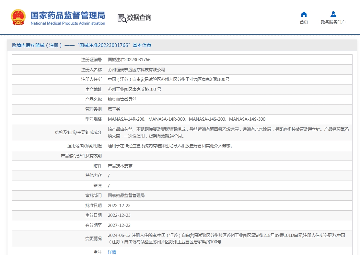Click the 生产地址 label
The height and width of the screenshot is (255, 360).
[x=93, y=89]
